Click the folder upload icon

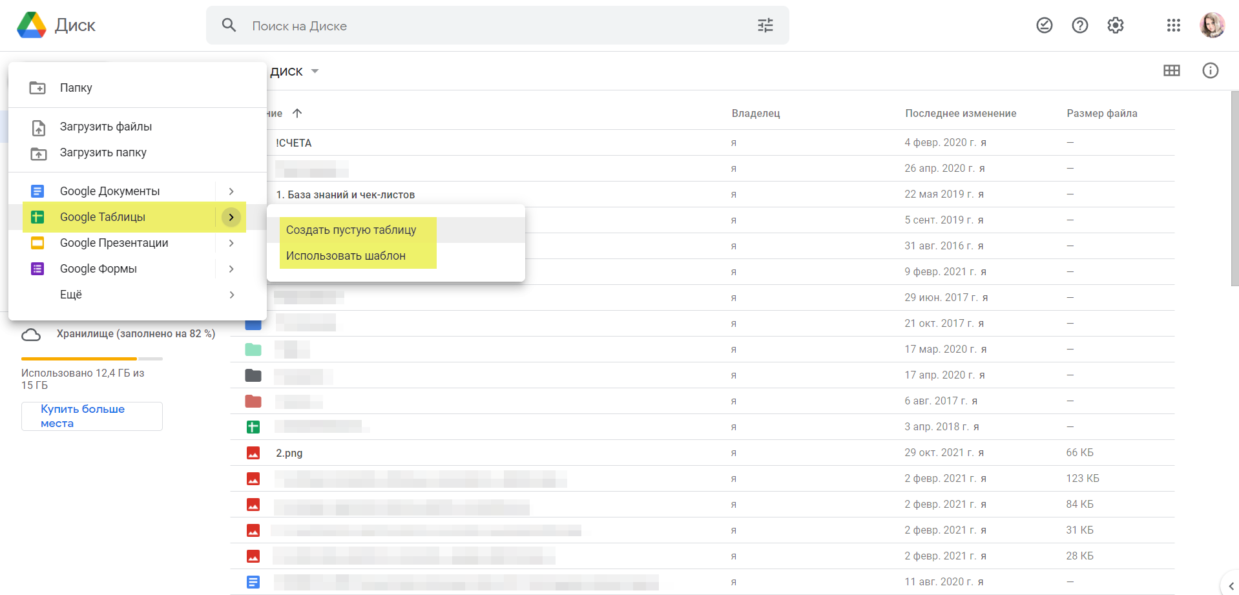point(39,154)
